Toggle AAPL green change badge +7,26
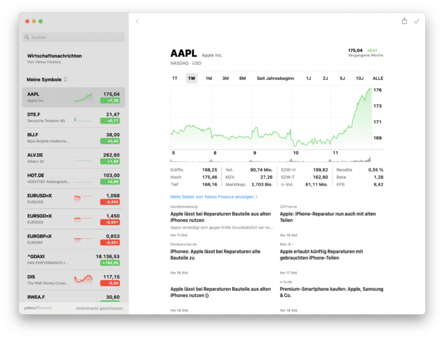Screen dimensions: 444x339 (x=110, y=101)
